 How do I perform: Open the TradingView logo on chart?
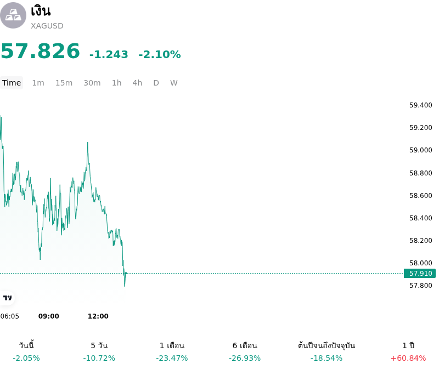tap(7, 298)
